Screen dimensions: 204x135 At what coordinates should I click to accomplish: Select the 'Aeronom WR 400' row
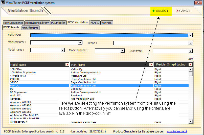pyautogui.click(x=34, y=105)
